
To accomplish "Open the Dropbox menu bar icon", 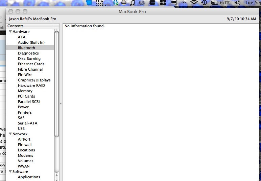I will (x=116, y=2).
